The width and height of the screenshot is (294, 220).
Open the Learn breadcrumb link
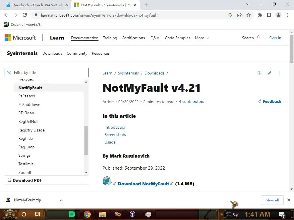(x=107, y=73)
